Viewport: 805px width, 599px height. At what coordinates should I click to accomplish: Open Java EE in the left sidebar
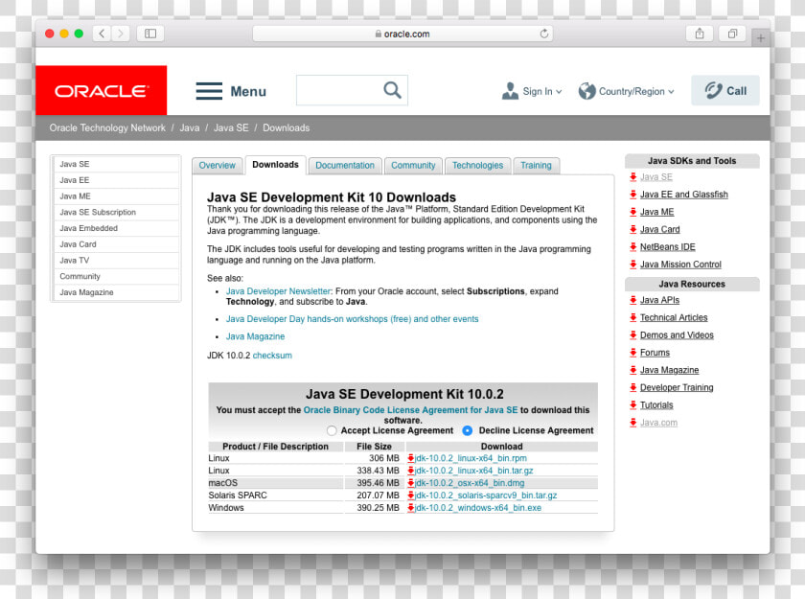(x=116, y=180)
